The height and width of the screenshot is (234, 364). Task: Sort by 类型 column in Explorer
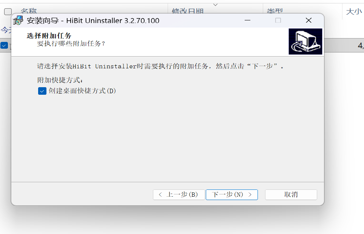coord(275,11)
